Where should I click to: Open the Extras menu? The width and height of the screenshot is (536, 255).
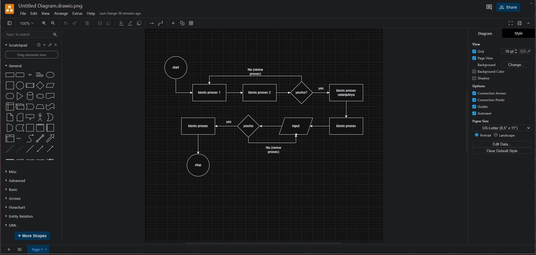click(x=77, y=13)
